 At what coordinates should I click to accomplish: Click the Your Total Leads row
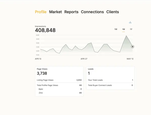pos(110,80)
